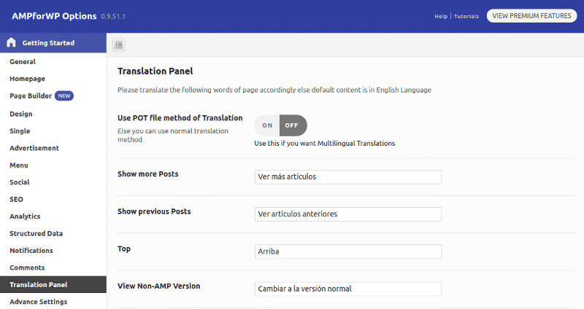584x309 pixels.
Task: Click the AMPforWP Options title
Action: click(54, 16)
